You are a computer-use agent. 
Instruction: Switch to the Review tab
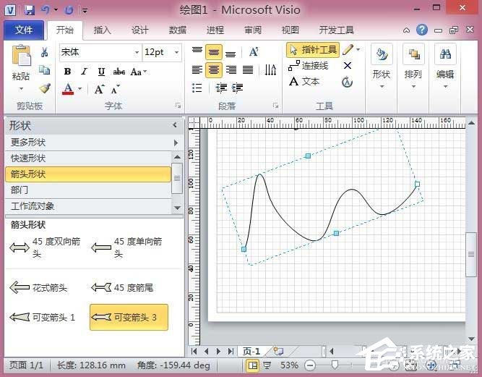click(253, 30)
